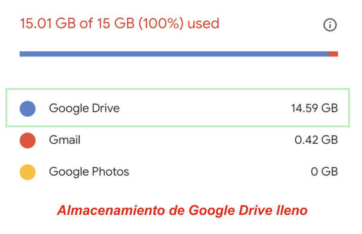The width and height of the screenshot is (362, 234).
Task: Open the Google Photos storage row
Action: (x=179, y=172)
